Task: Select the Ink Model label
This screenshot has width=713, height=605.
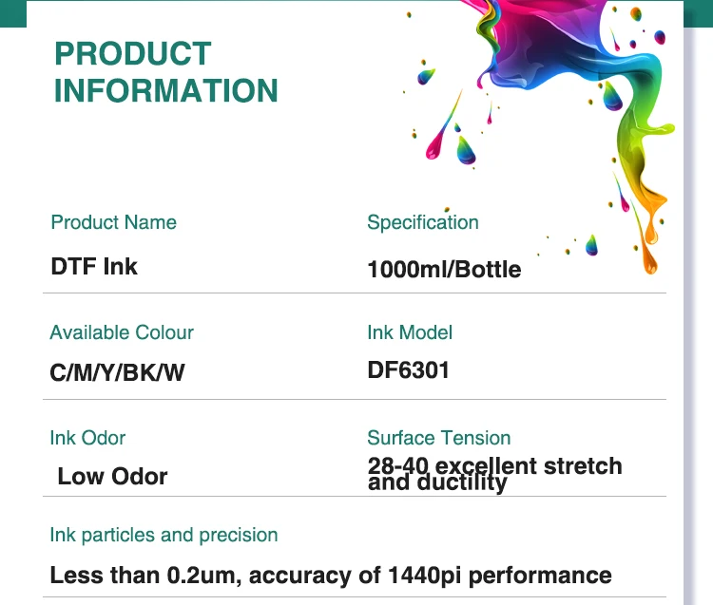Action: (x=409, y=332)
